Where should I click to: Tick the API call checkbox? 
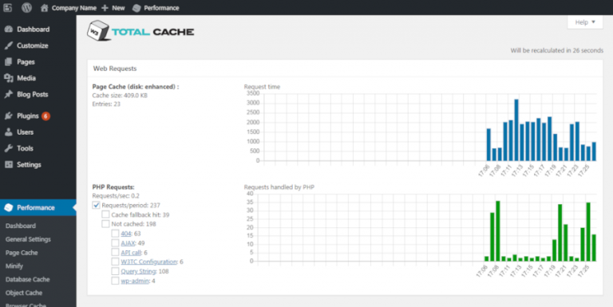[x=115, y=252]
